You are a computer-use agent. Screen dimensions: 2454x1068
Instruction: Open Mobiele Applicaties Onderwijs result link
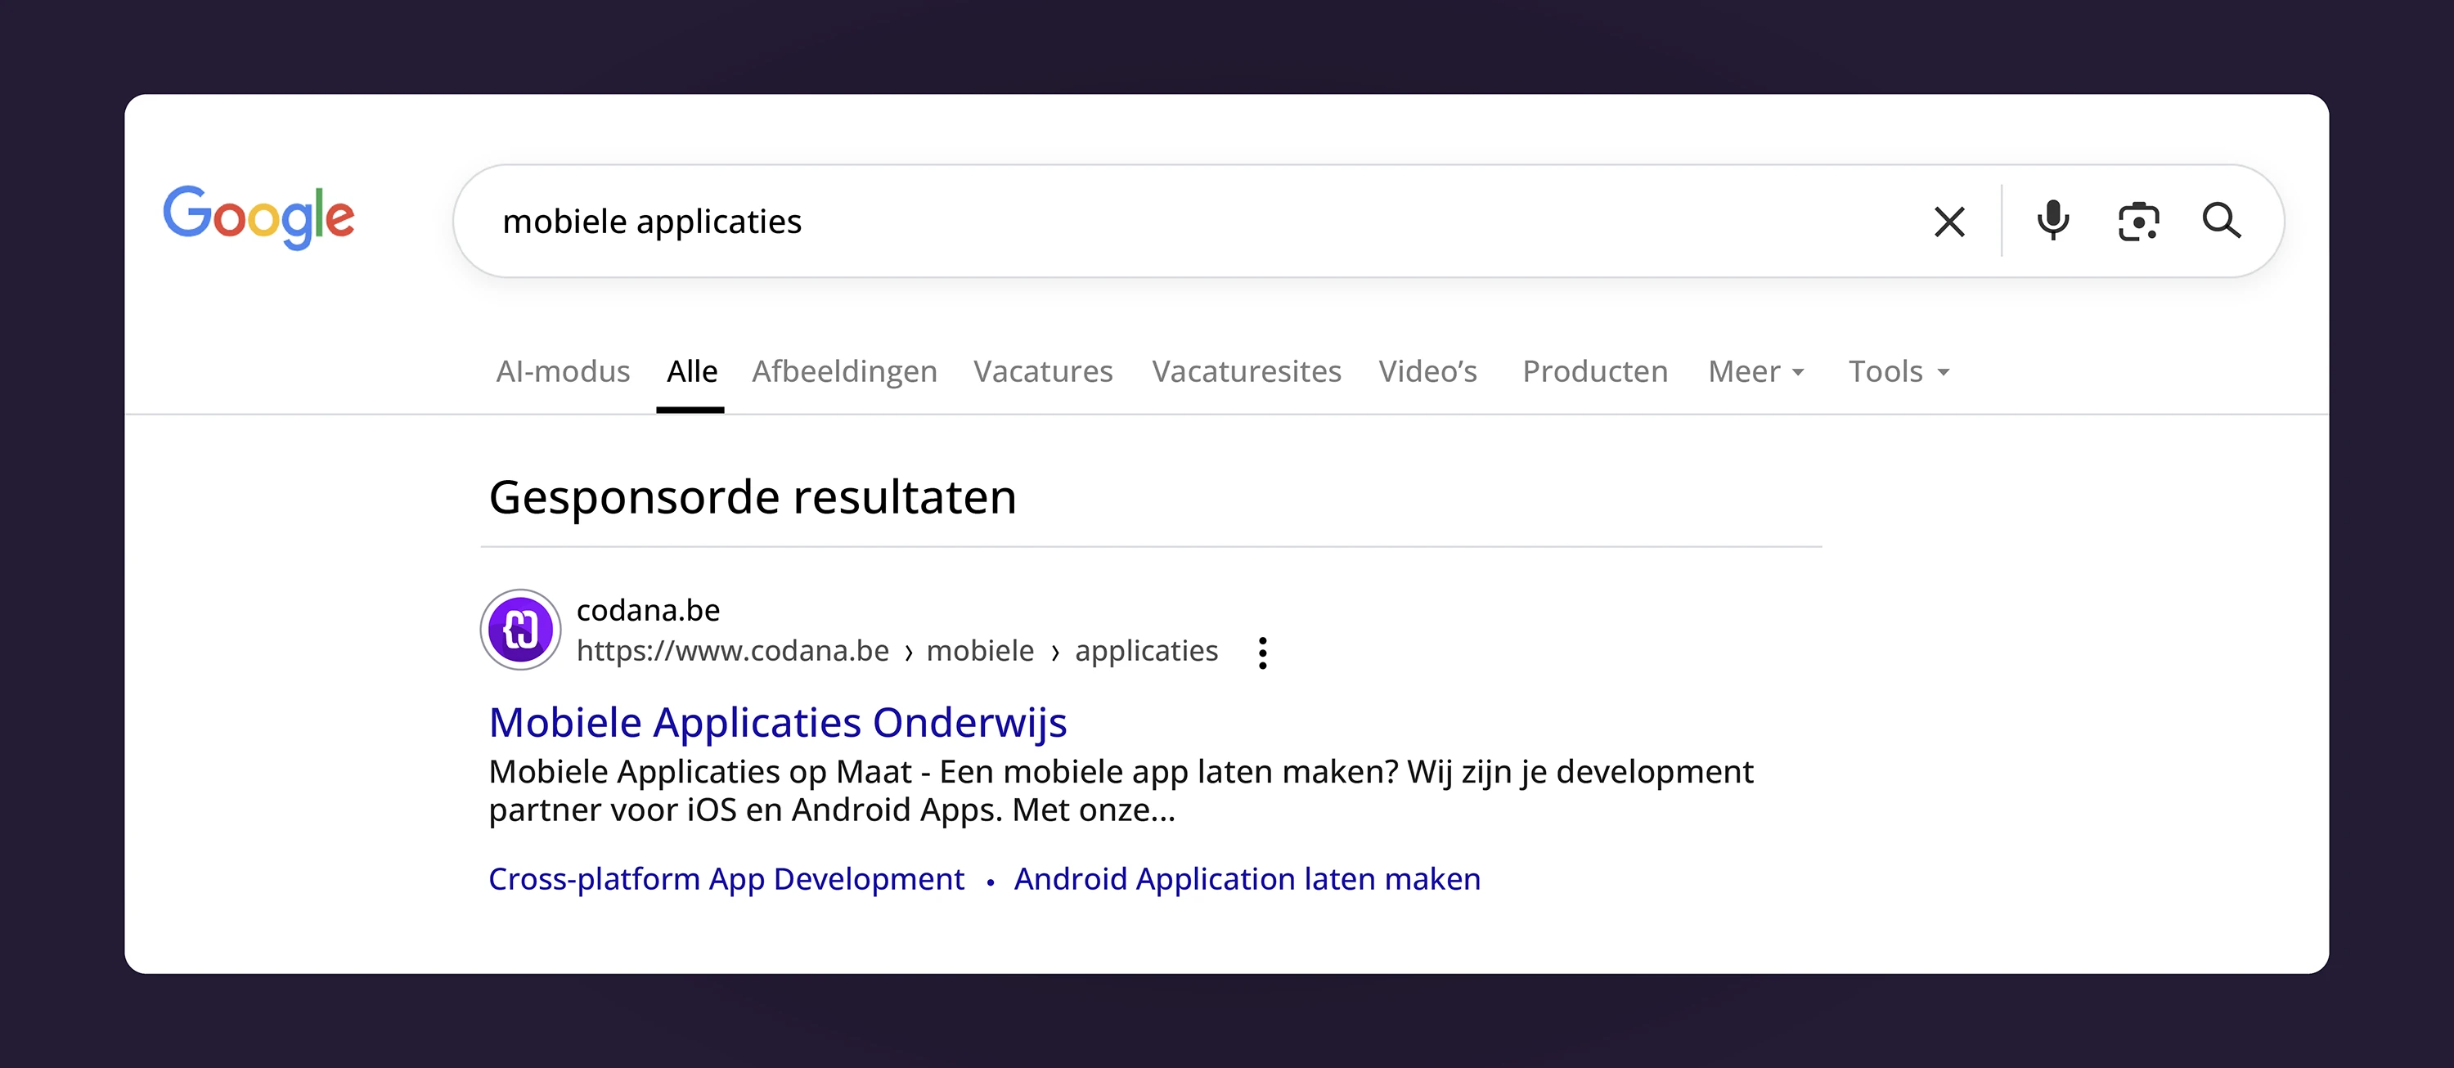tap(777, 723)
